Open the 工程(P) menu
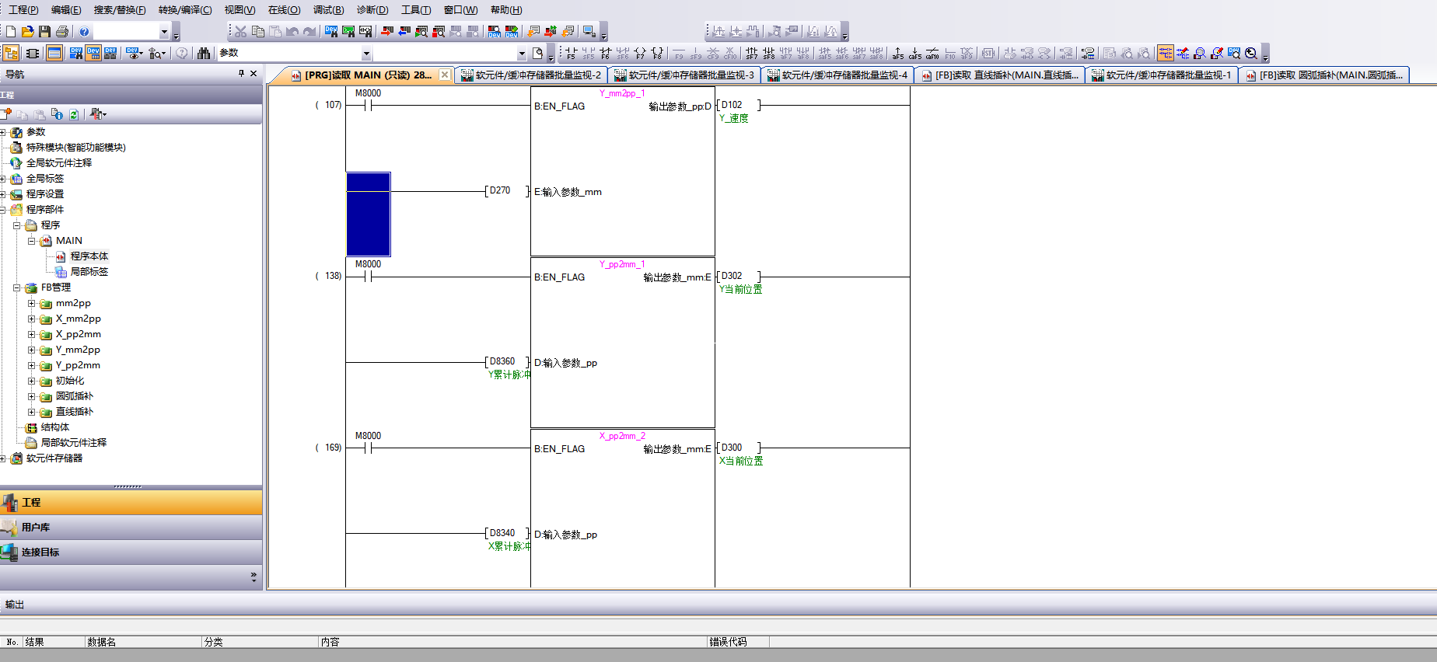The height and width of the screenshot is (662, 1437). 23,10
